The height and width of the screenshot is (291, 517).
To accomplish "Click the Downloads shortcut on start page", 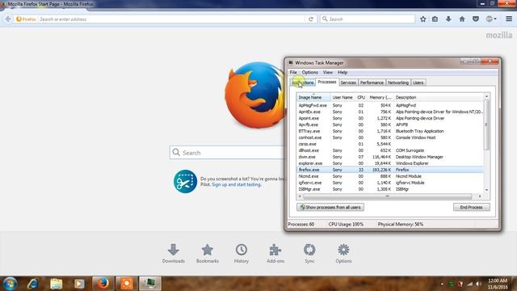I will click(174, 253).
